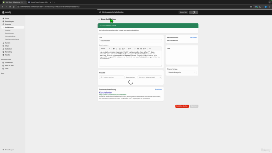Expand the Apps section chevron
This screenshot has width=272, height=153.
[x=23, y=73]
